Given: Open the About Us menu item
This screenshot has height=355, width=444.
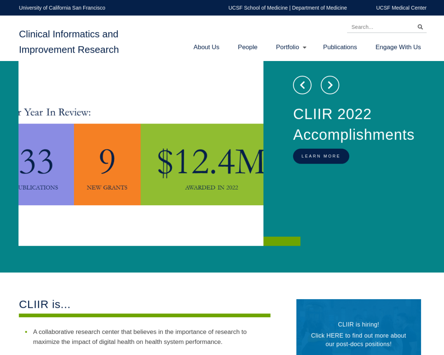Looking at the screenshot, I should [206, 47].
